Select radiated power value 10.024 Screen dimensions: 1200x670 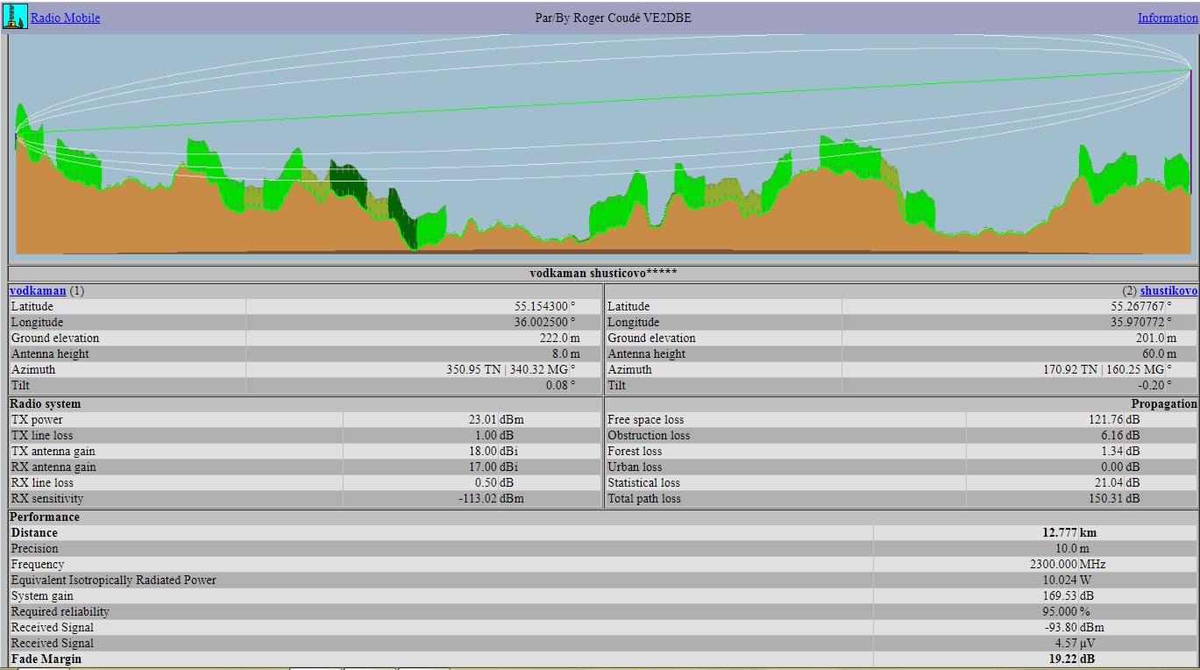(x=1060, y=580)
